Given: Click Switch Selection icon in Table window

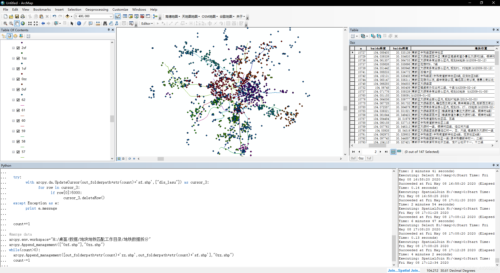Looking at the screenshot, I should pos(379,36).
